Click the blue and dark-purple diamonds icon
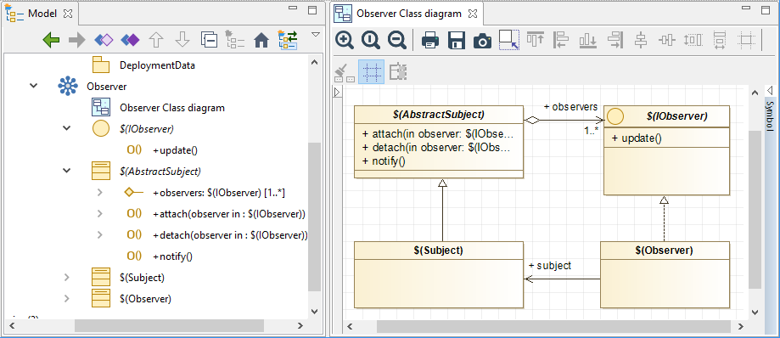The image size is (780, 338). pos(130,40)
